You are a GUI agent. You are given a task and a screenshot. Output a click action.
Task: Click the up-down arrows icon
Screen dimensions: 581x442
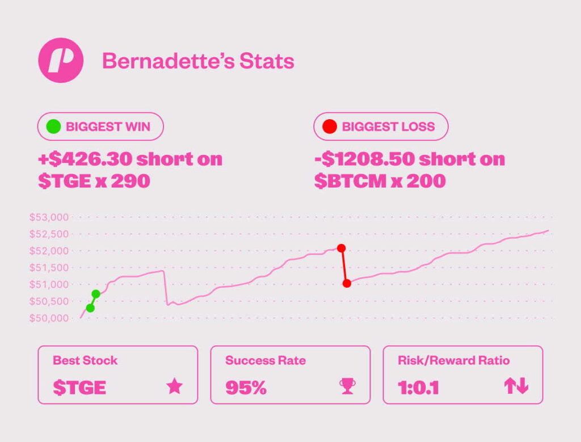point(516,387)
